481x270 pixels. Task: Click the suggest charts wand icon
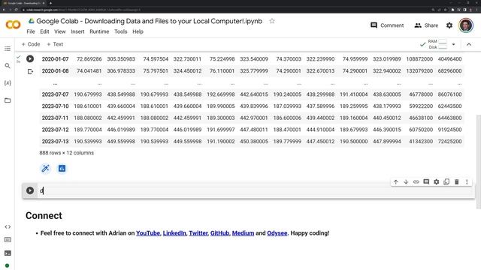click(45, 168)
